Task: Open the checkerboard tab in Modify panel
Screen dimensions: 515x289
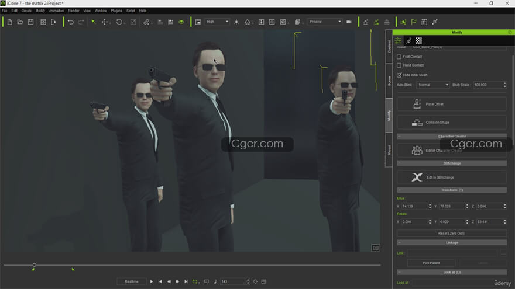Action: pos(419,41)
